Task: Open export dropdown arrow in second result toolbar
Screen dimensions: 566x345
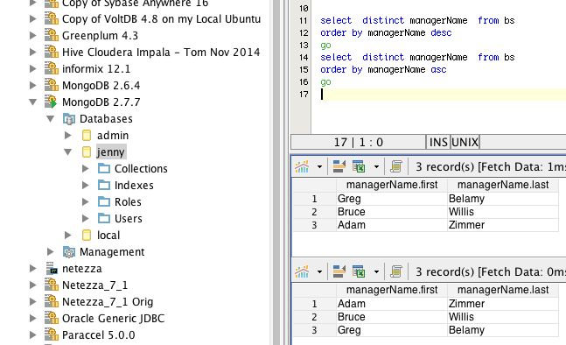Action: click(376, 272)
